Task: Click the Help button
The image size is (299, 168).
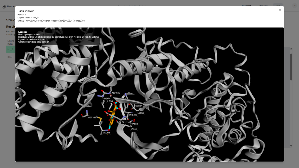Action: [278, 6]
